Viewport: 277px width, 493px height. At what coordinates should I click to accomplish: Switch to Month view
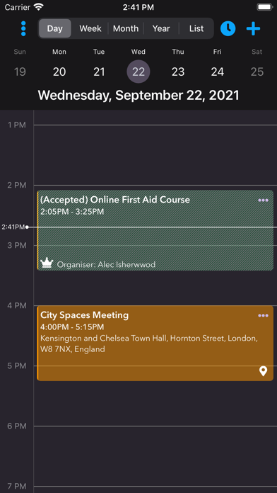(126, 28)
